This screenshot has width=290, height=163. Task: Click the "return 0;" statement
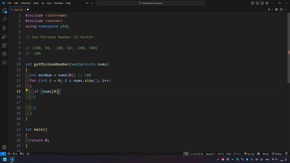pos(39,140)
